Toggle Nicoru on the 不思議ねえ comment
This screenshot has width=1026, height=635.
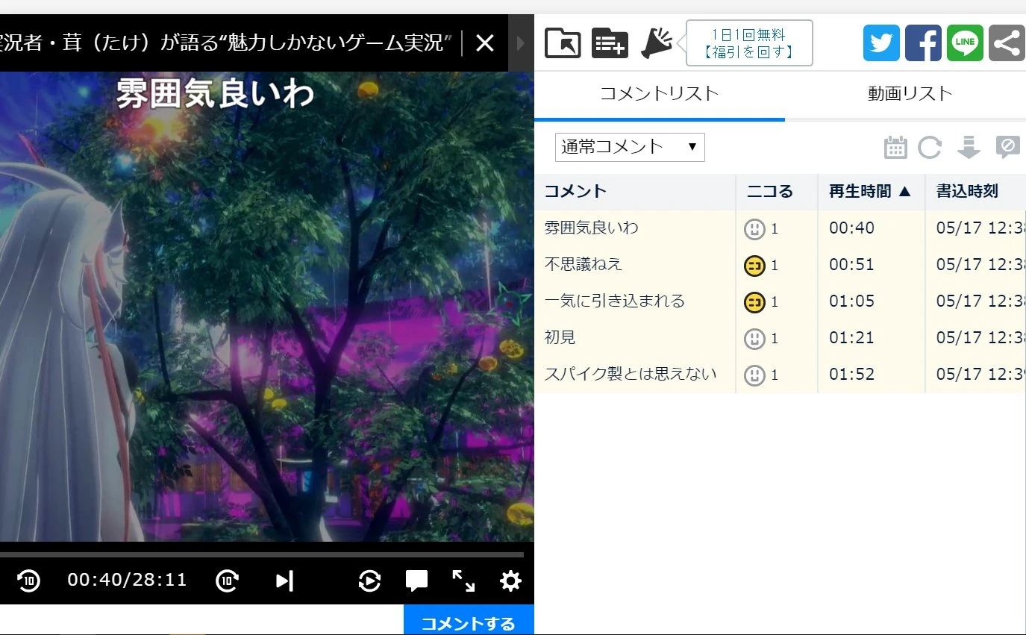click(754, 266)
